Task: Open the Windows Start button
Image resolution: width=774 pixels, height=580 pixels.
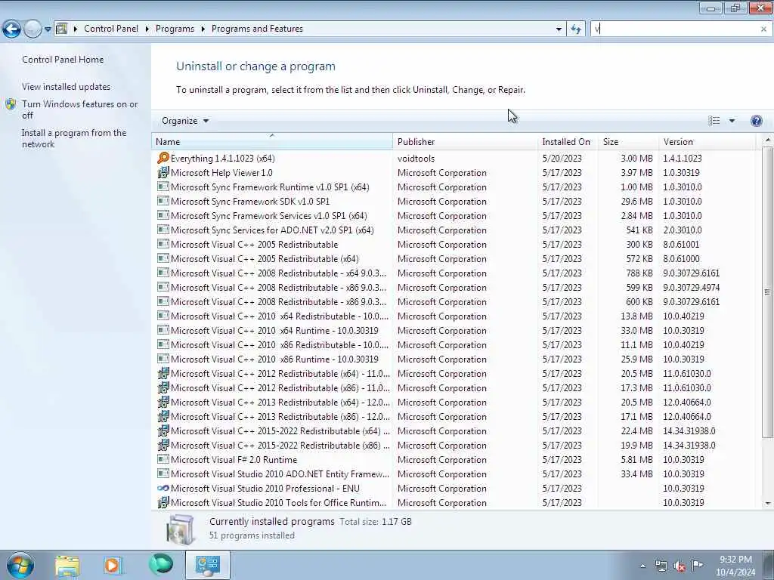Action: coord(20,565)
